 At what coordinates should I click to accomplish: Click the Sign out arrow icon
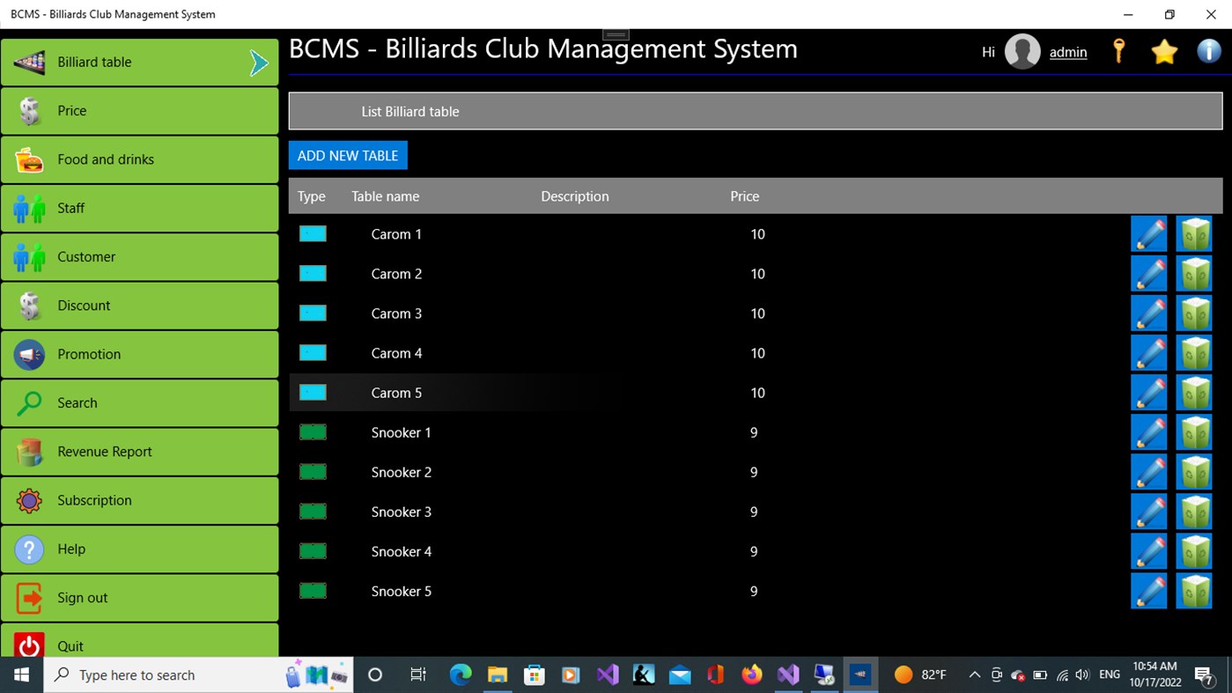[x=28, y=598]
